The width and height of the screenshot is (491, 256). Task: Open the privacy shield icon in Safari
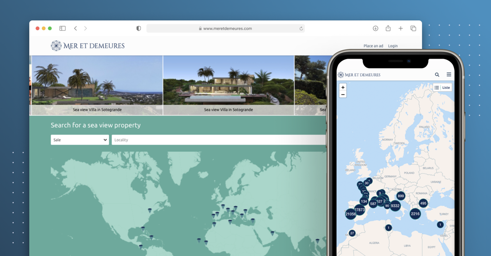click(x=138, y=29)
